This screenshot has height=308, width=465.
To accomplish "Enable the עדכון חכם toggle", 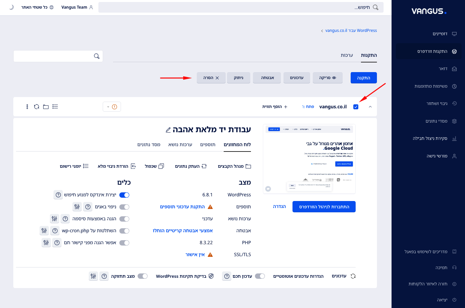I will click(260, 276).
